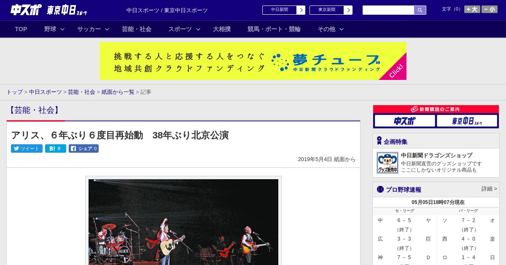Go to トップ breadcrumb link
The width and height of the screenshot is (506, 265).
coord(14,92)
